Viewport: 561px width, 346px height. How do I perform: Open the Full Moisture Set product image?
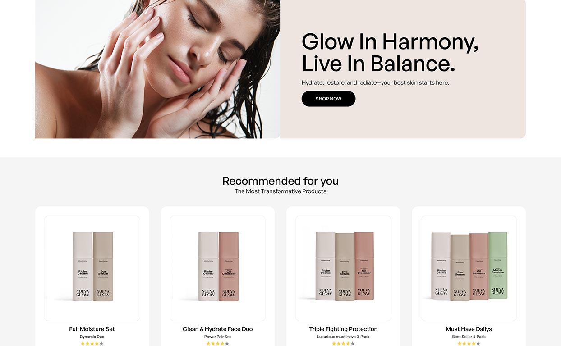92,268
